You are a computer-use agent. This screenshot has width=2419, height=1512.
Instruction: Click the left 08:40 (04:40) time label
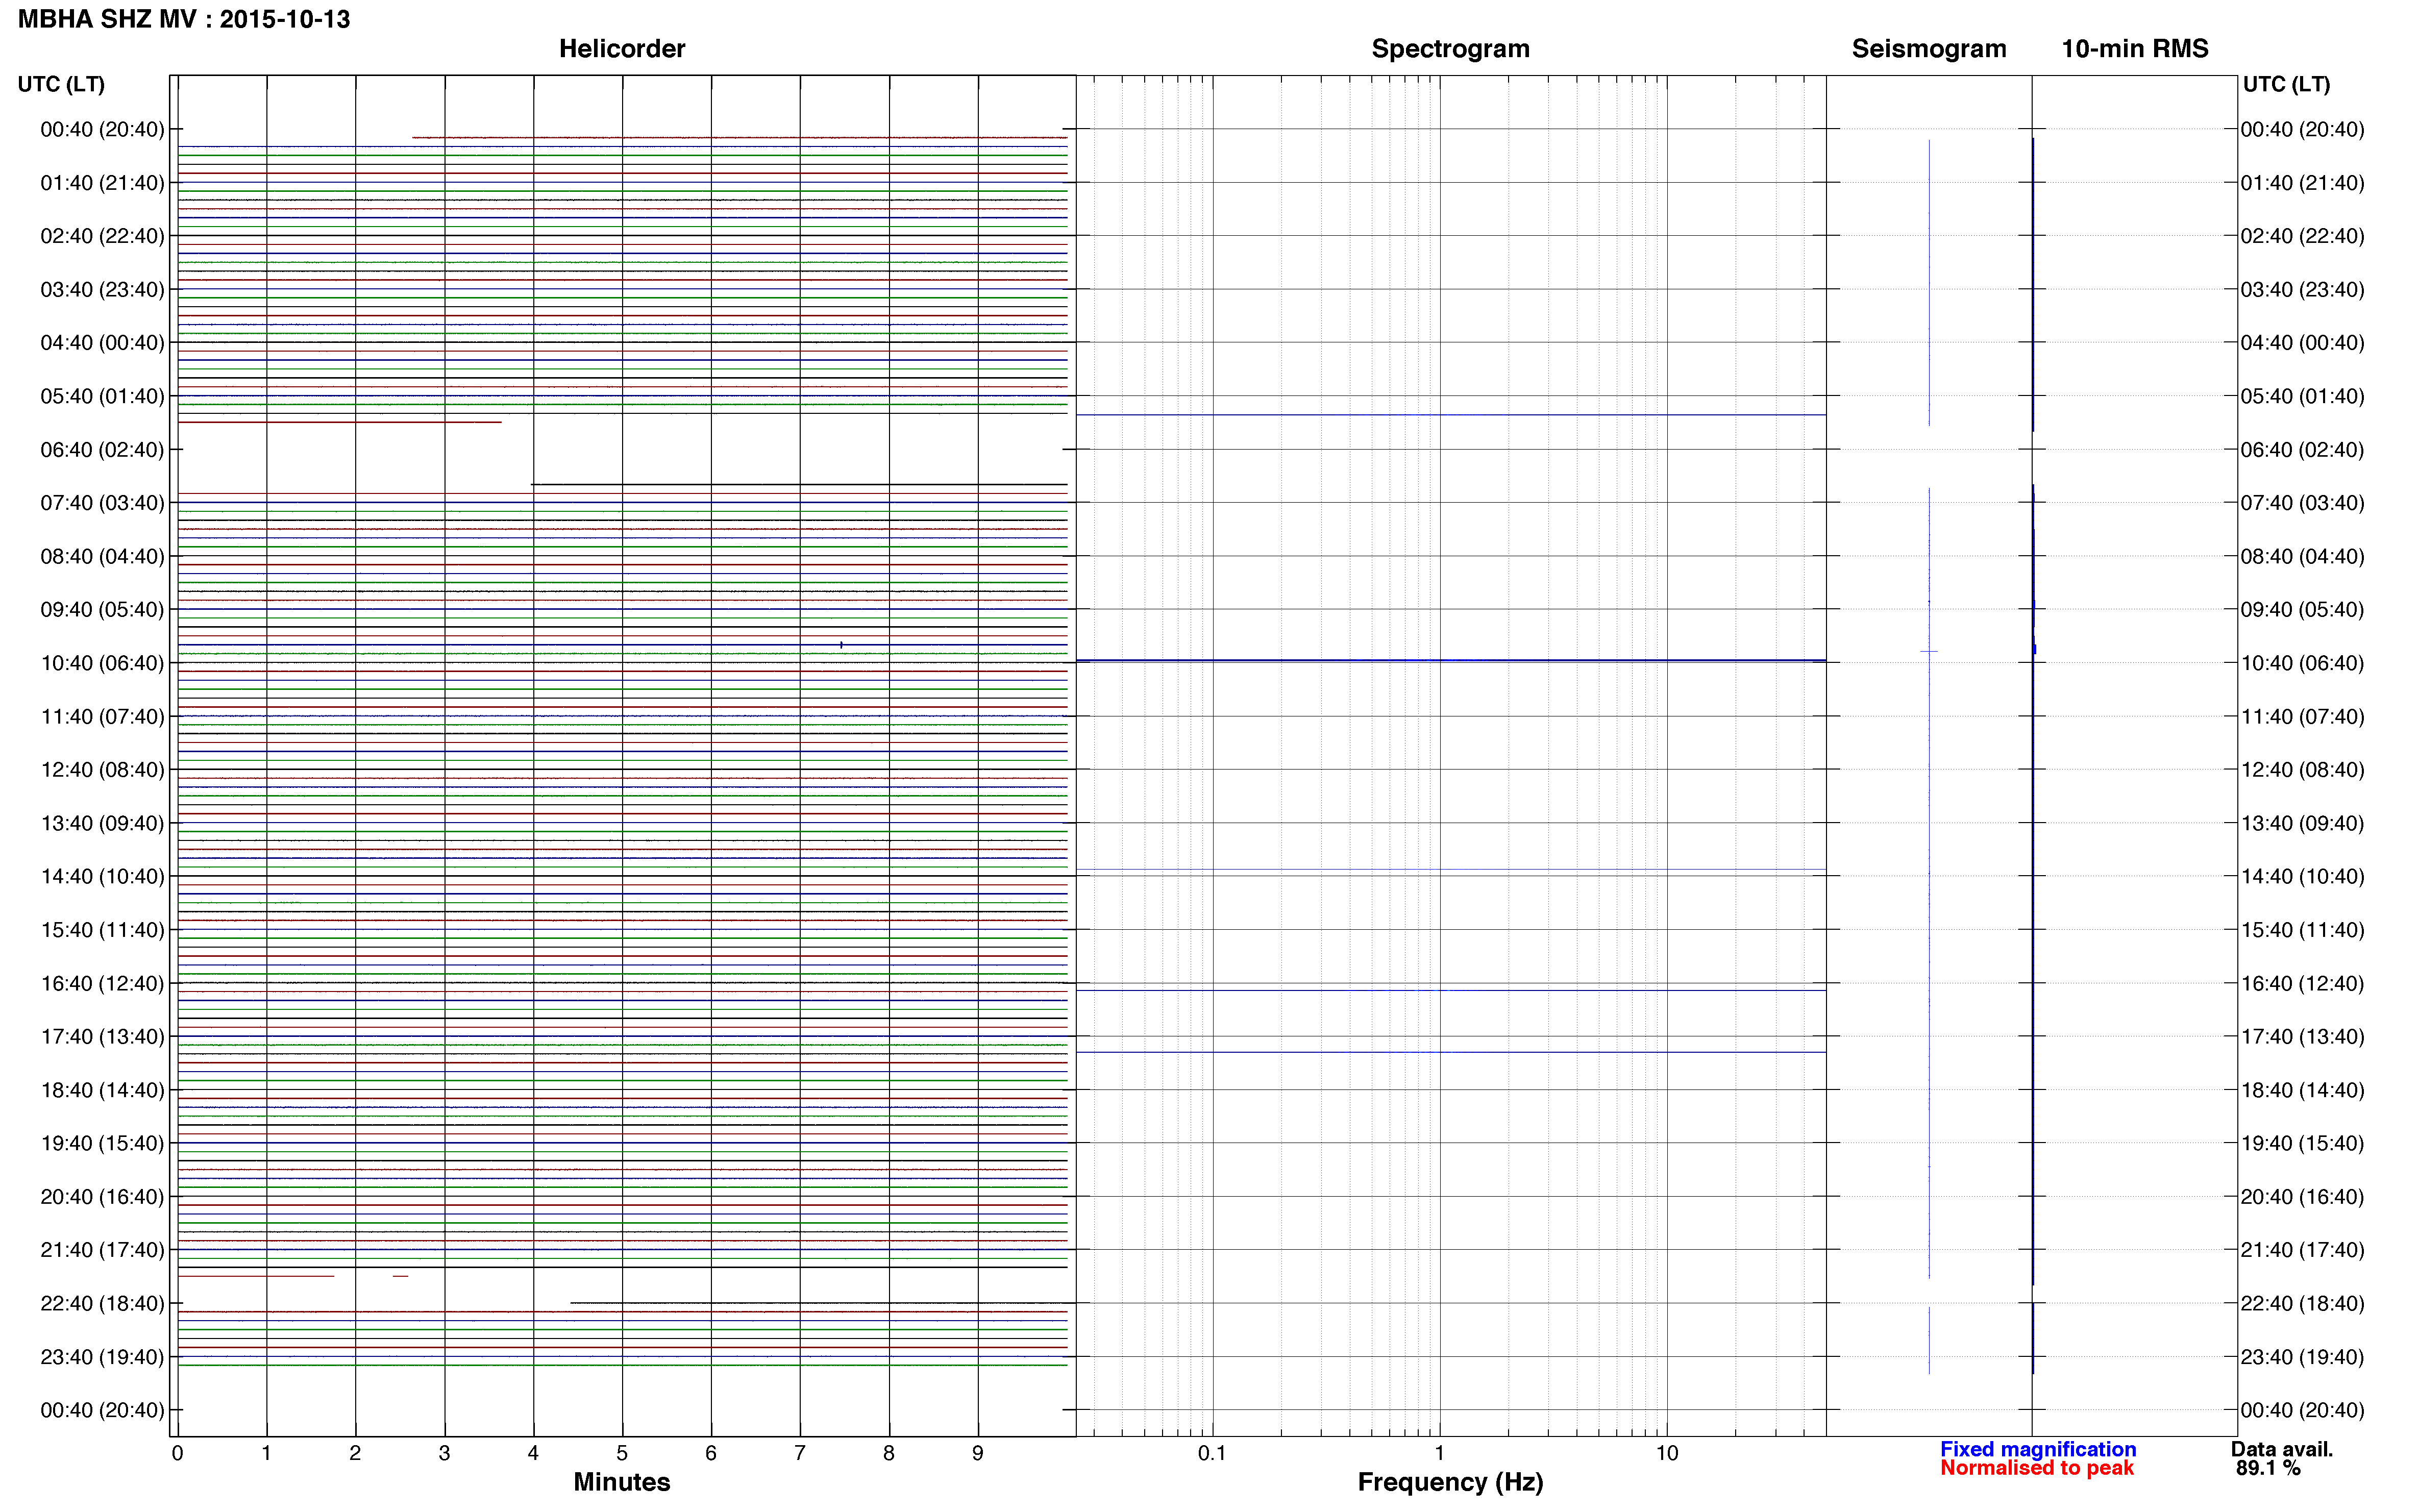pyautogui.click(x=102, y=556)
